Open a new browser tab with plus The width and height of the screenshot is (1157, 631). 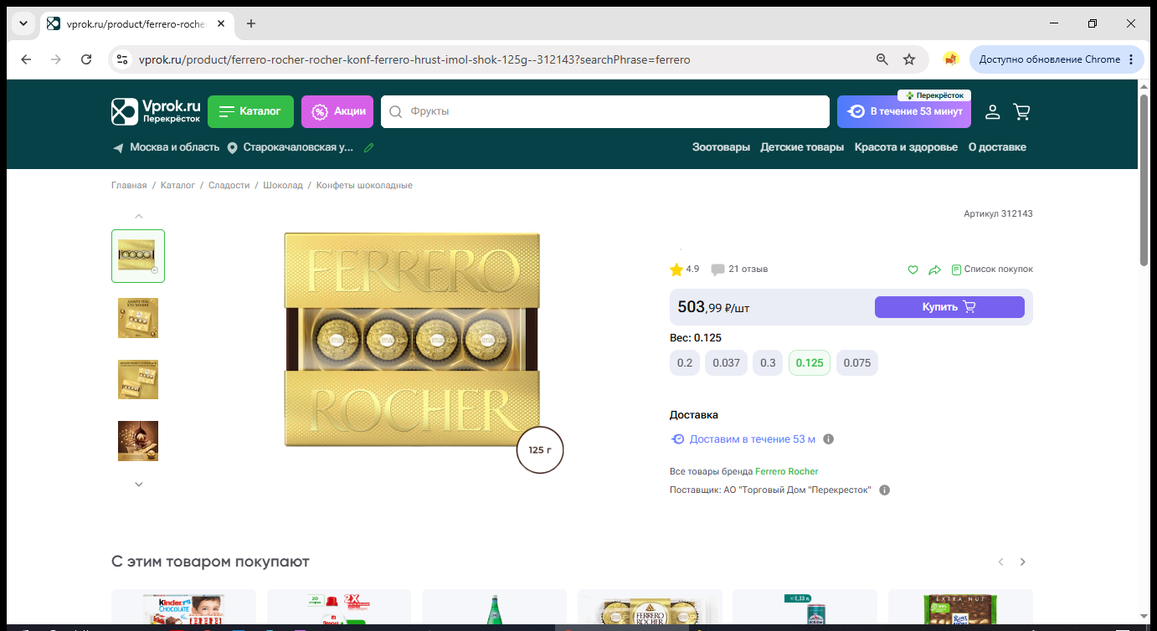click(251, 23)
